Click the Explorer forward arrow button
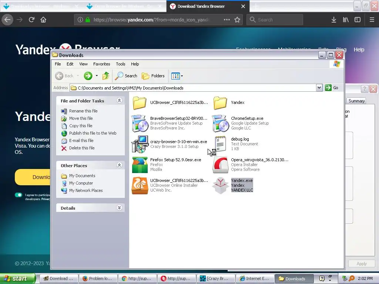Image resolution: width=379 pixels, height=284 pixels. tap(88, 76)
